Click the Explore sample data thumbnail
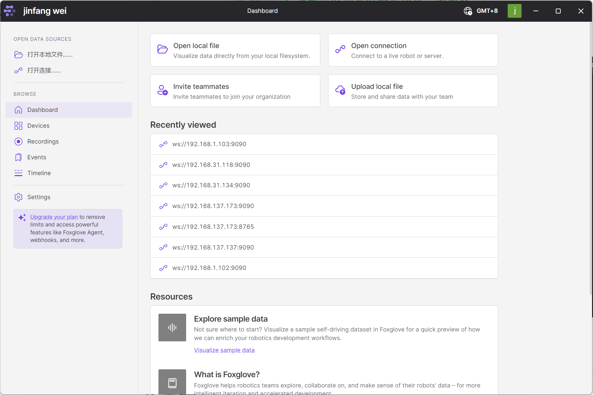This screenshot has height=395, width=593. tap(172, 328)
